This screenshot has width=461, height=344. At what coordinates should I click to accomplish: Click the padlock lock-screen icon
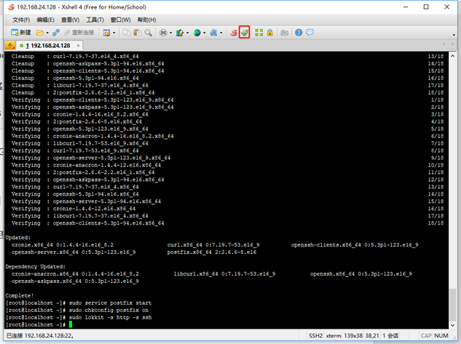[x=270, y=33]
